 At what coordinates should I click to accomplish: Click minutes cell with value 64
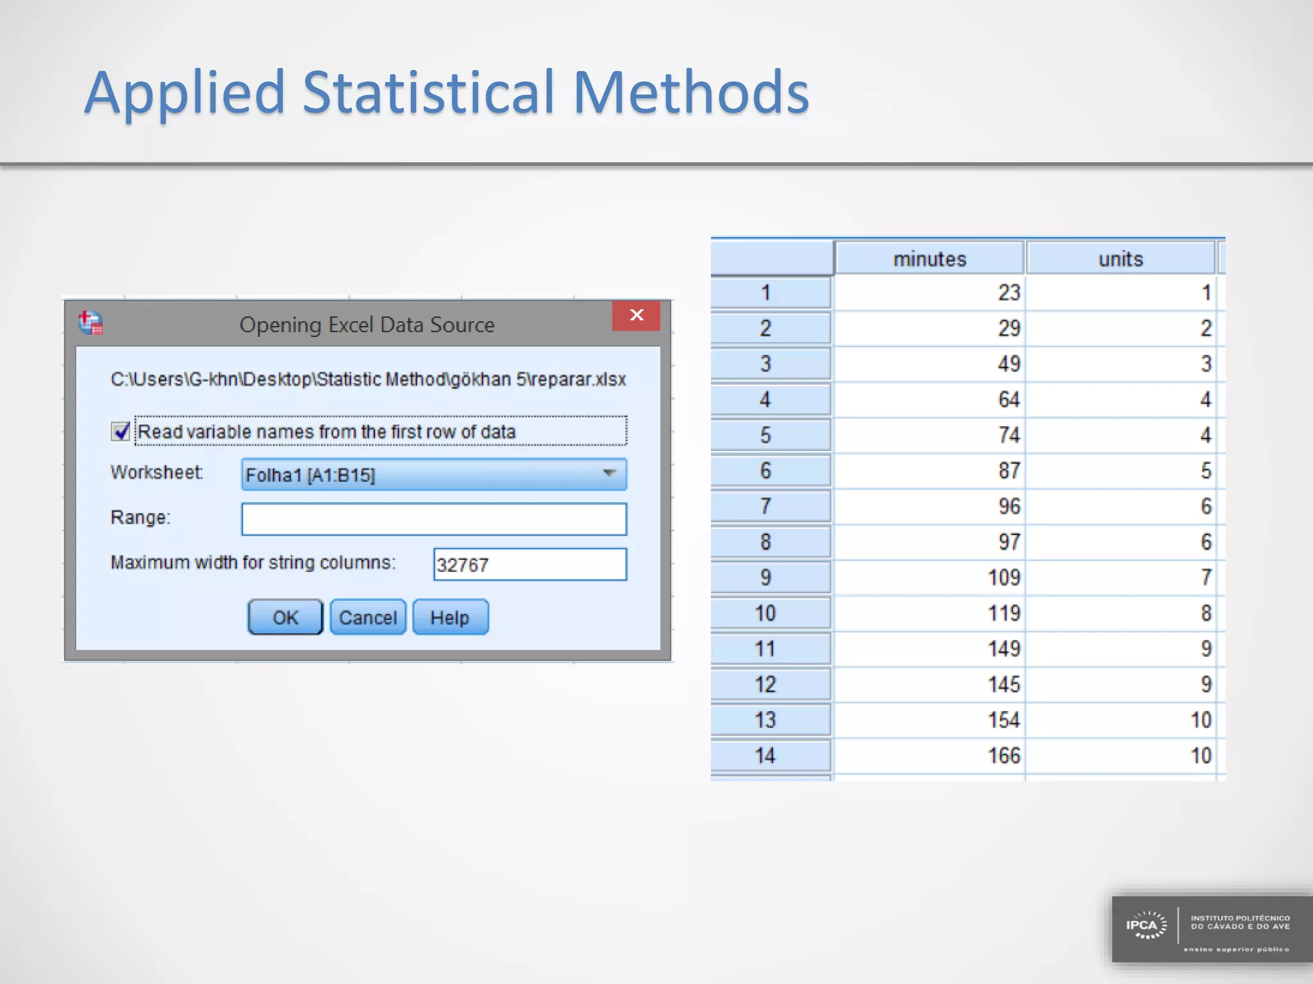(x=929, y=400)
